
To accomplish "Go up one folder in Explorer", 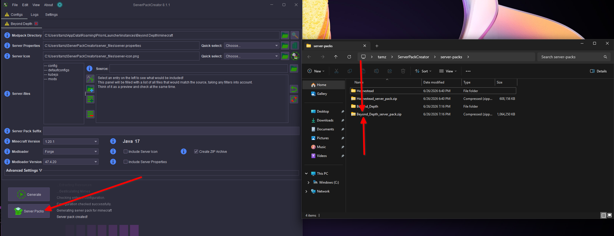I will 336,57.
